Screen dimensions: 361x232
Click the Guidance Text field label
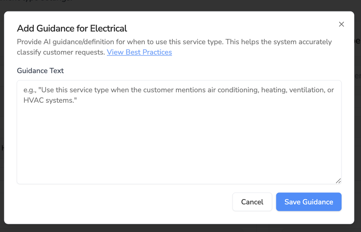(40, 71)
